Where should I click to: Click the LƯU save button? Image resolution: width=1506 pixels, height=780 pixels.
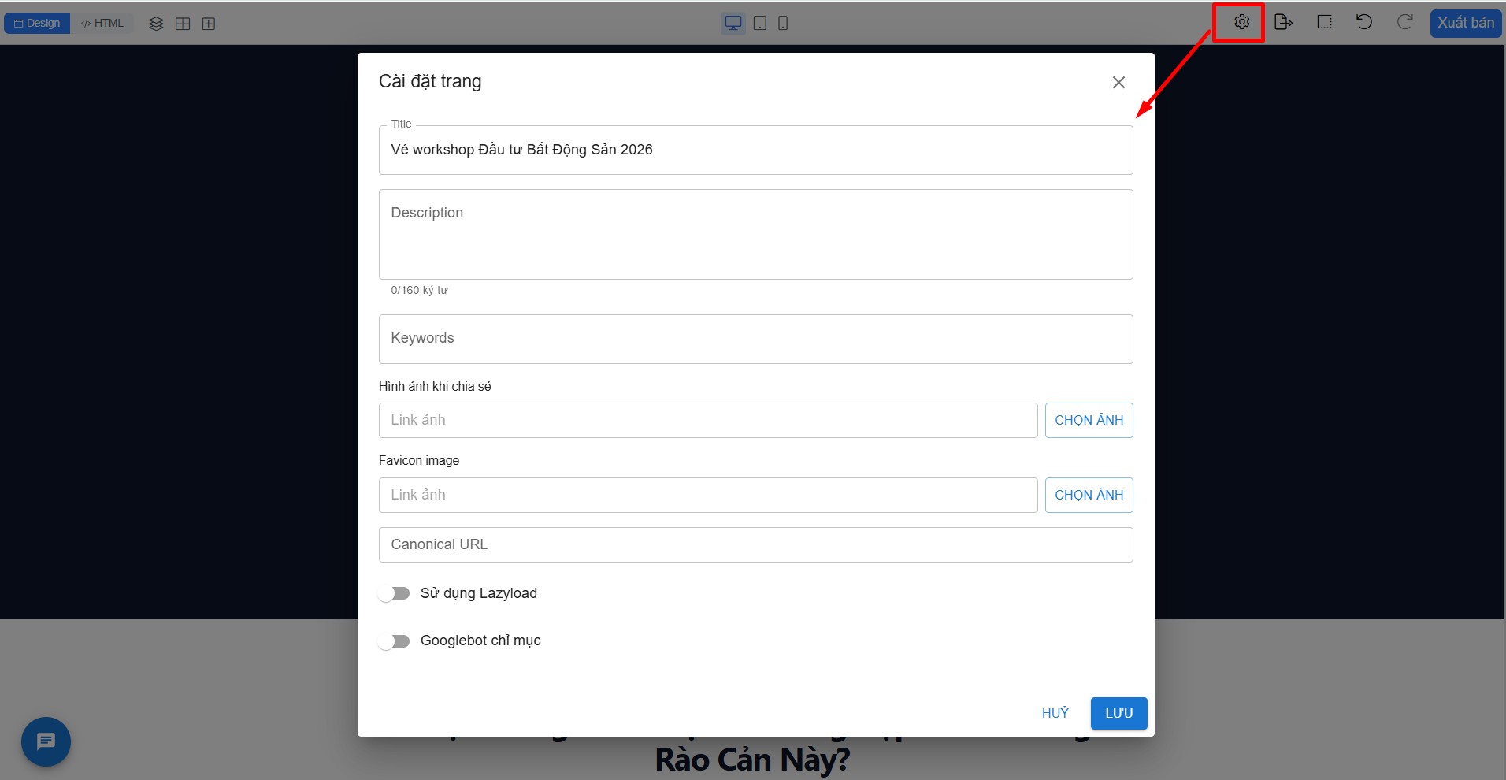click(x=1118, y=713)
